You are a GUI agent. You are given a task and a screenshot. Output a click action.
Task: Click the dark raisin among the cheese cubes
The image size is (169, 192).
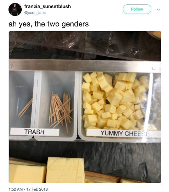coord(108,101)
